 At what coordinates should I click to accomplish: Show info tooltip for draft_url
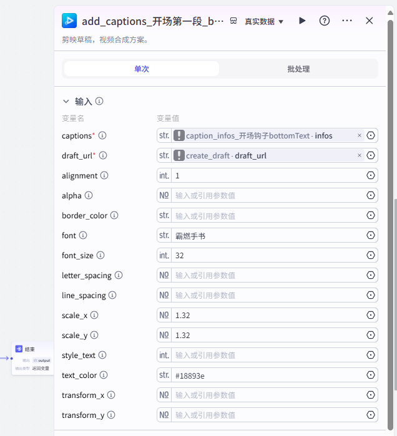103,155
